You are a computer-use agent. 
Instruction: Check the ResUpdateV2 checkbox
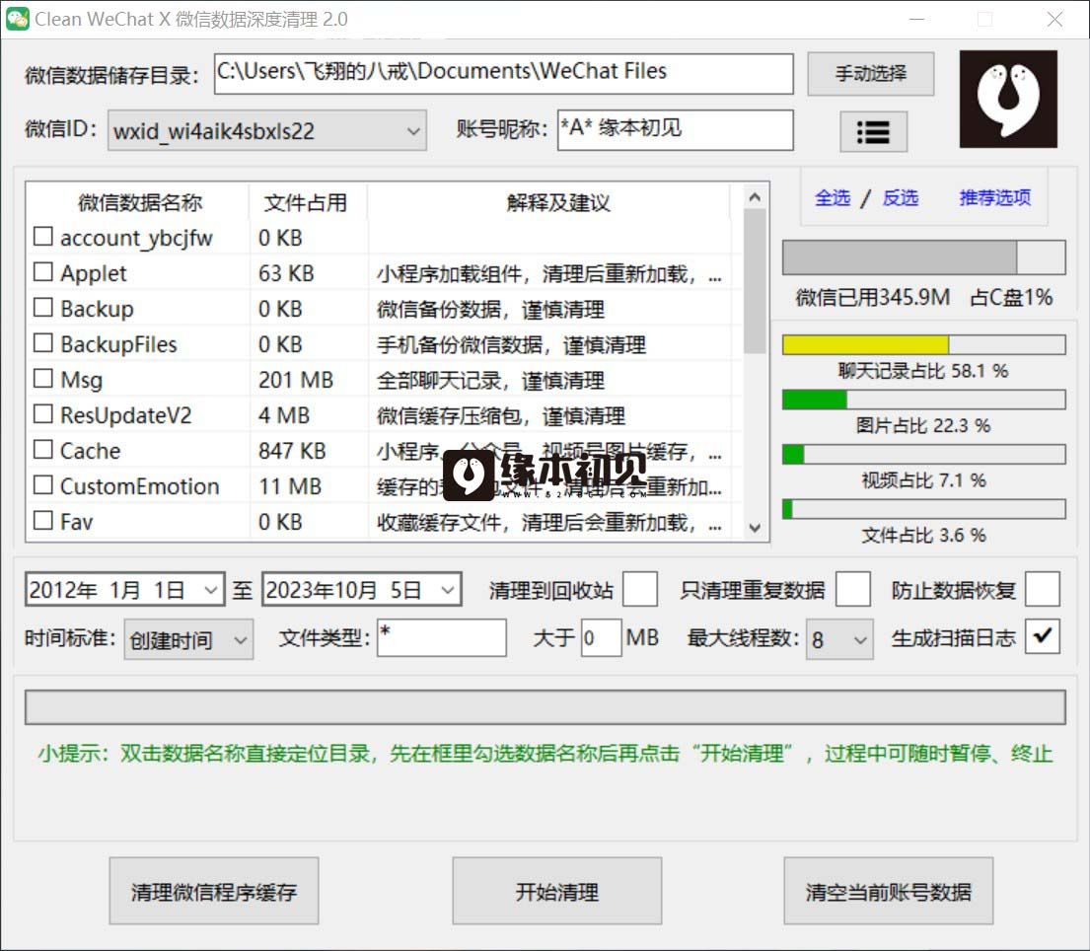pos(43,413)
